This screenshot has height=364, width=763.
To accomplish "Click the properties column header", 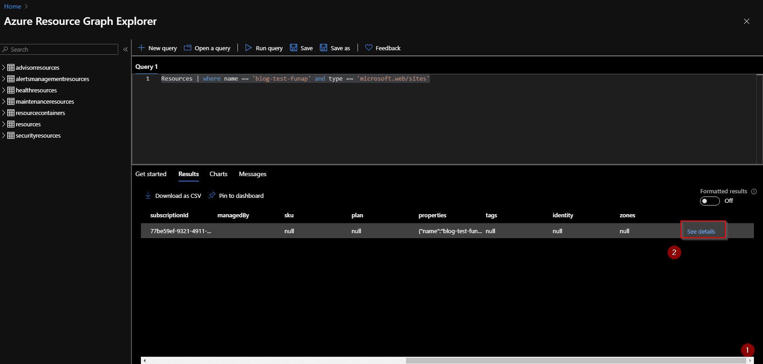I will [x=432, y=216].
